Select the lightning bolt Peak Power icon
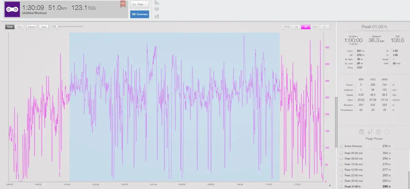 [370, 132]
